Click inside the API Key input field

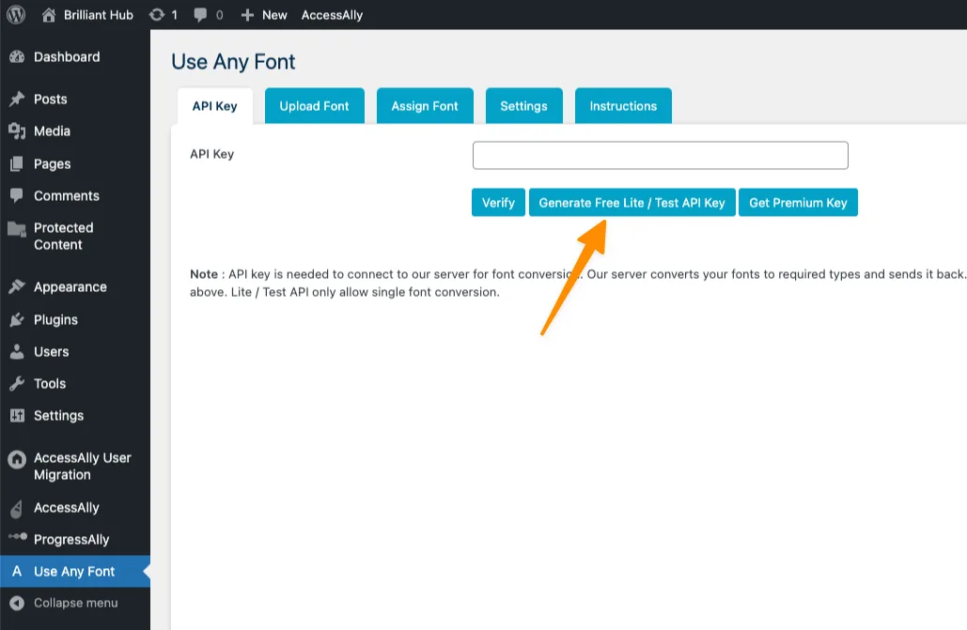(x=660, y=154)
